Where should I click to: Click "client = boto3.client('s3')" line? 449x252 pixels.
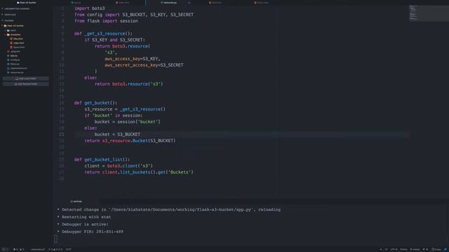[119, 166]
